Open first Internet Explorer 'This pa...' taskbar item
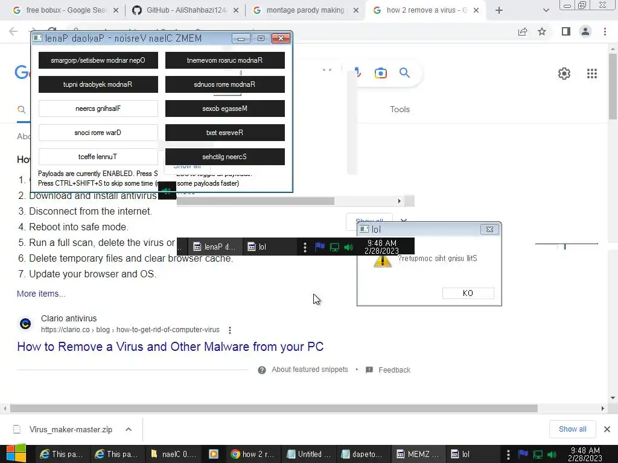Image resolution: width=618 pixels, height=463 pixels. (x=63, y=454)
